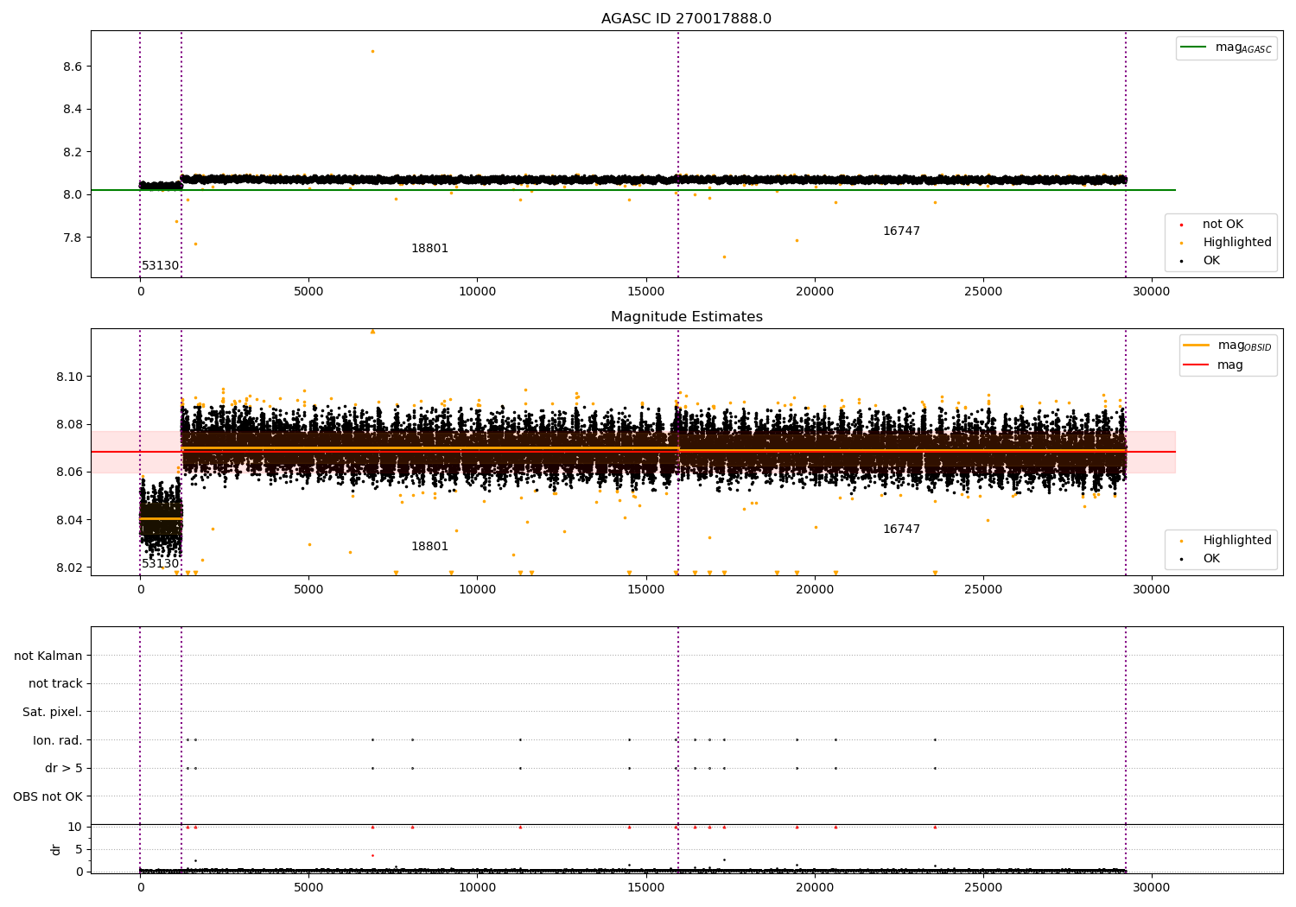Image resolution: width=1296 pixels, height=907 pixels.
Task: Click 'Highlighted' in the AGASC ID plot legend
Action: coord(1236,243)
